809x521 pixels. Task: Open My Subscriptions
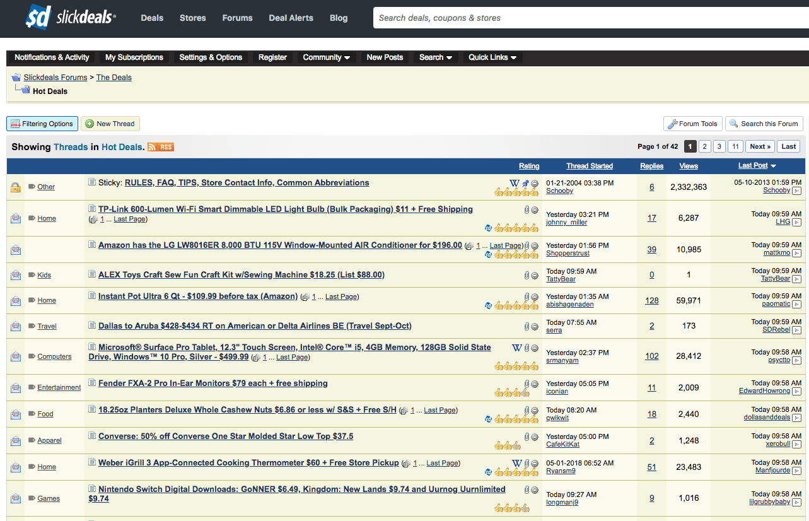coord(134,57)
